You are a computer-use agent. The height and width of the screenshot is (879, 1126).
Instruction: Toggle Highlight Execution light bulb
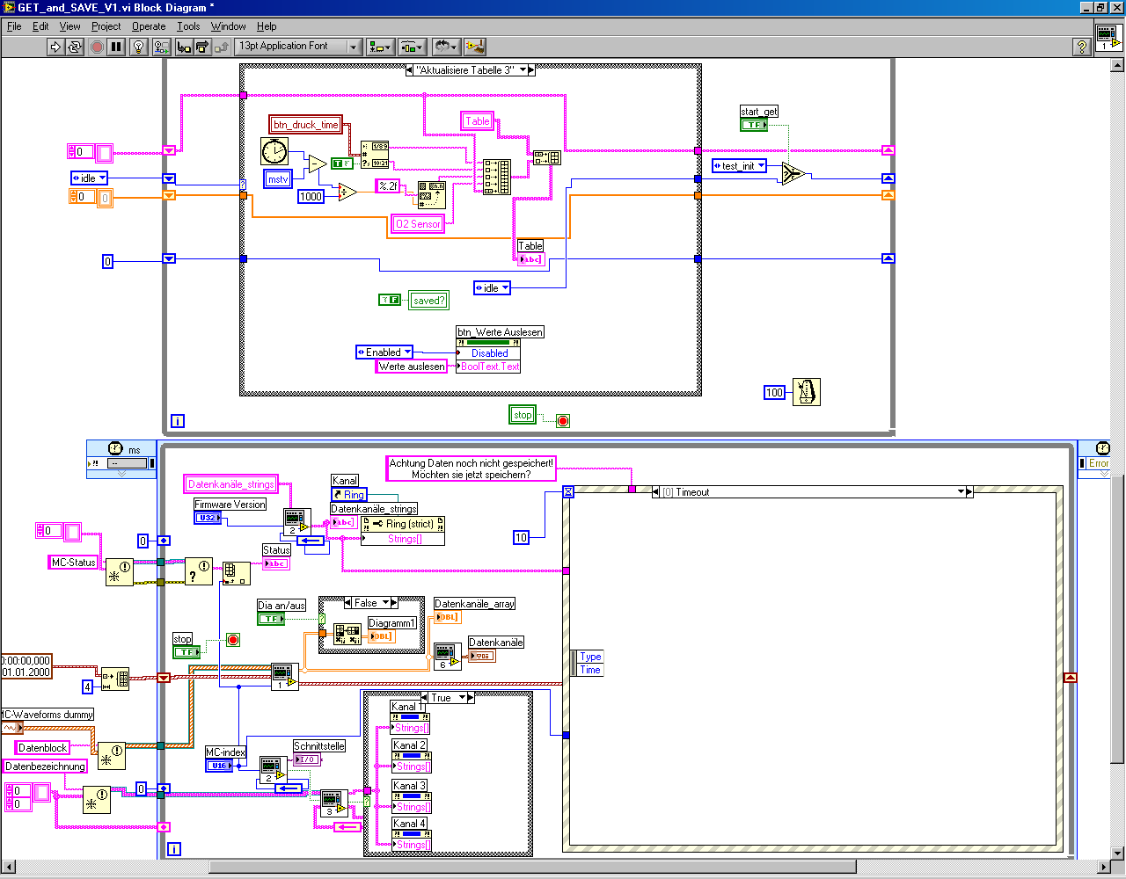coord(138,47)
